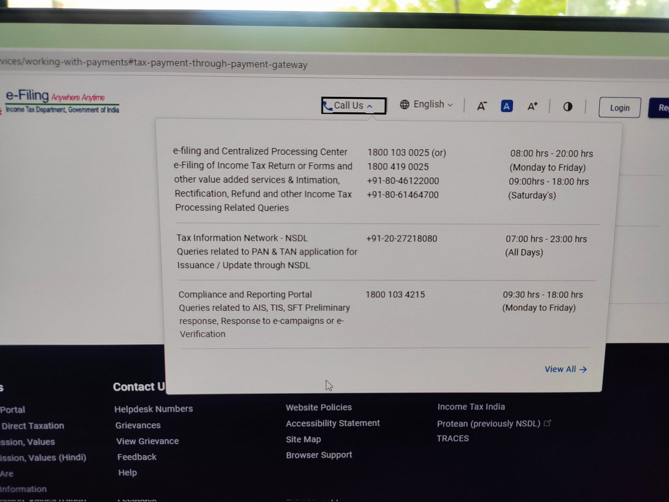Open Site Map footer link
The image size is (669, 502).
[303, 439]
